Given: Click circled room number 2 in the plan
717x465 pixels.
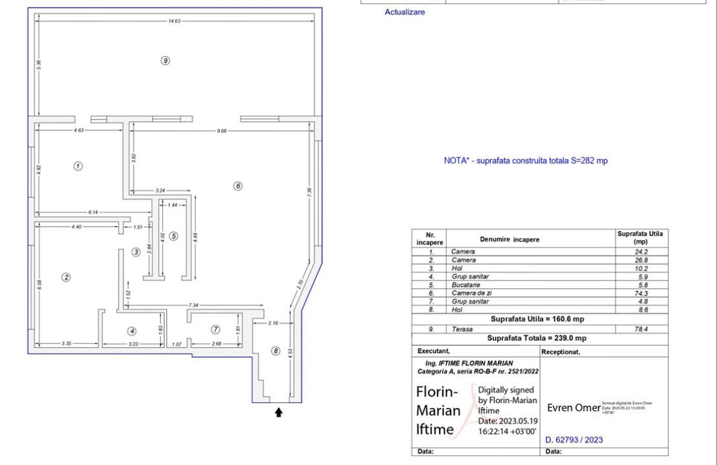Looking at the screenshot, I should click(67, 277).
